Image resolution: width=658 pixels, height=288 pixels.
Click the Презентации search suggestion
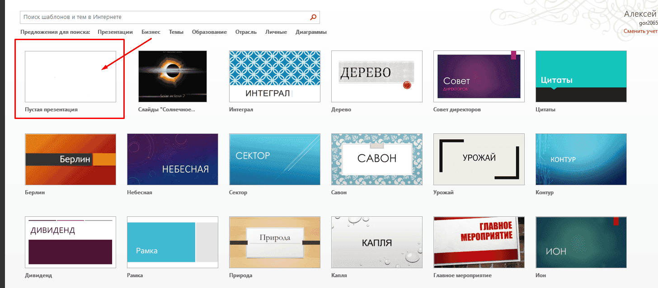115,32
